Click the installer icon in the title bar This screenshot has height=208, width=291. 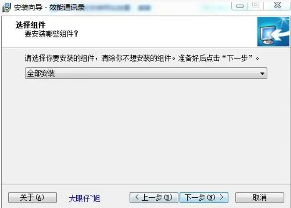pyautogui.click(x=6, y=7)
